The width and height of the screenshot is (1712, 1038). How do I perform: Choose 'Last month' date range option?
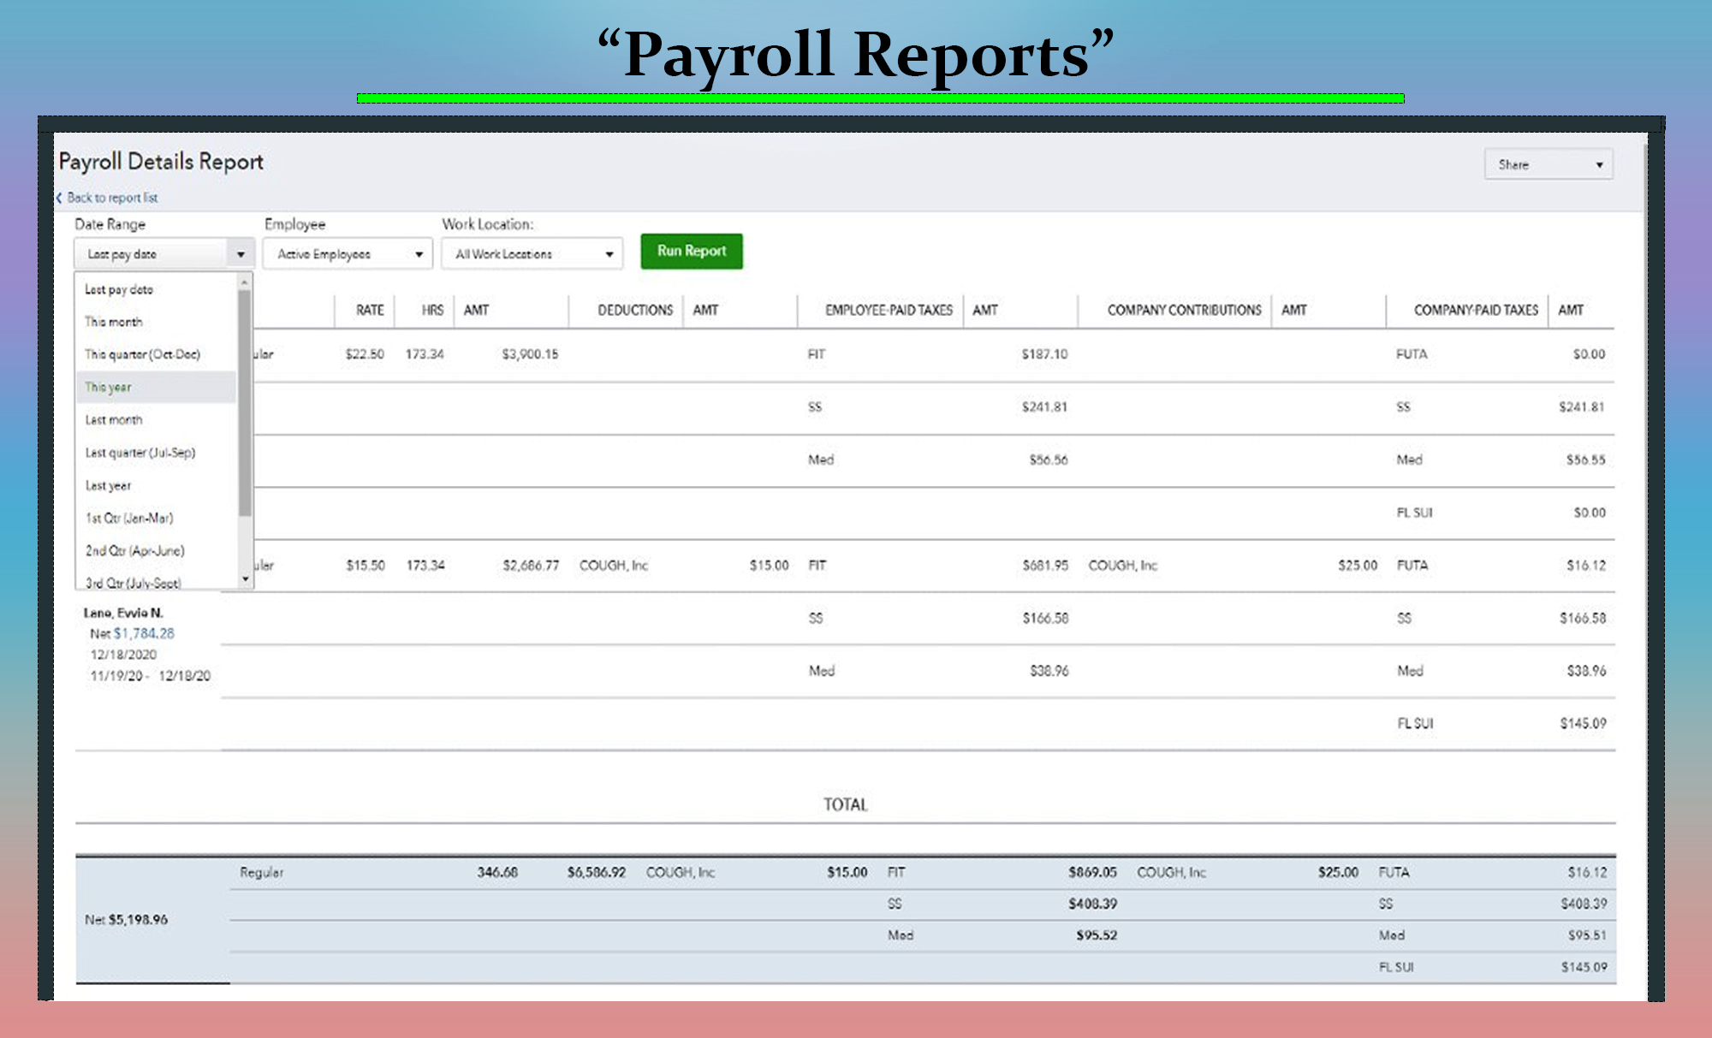point(114,420)
